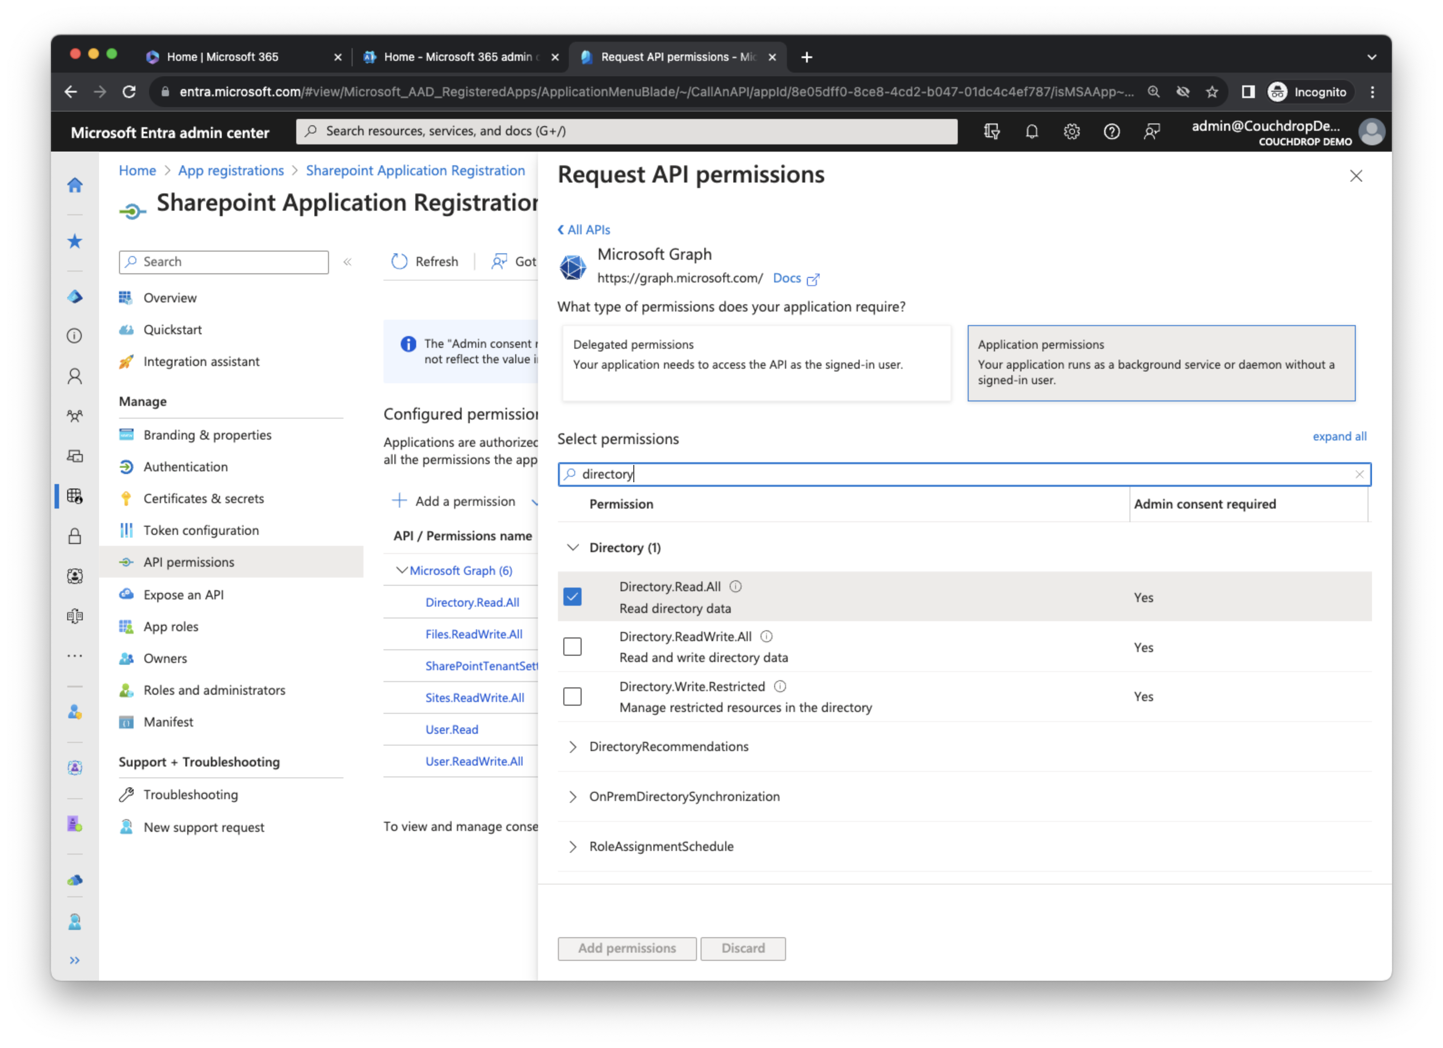
Task: Open the Protection lock icon in the left rail
Action: pos(75,536)
